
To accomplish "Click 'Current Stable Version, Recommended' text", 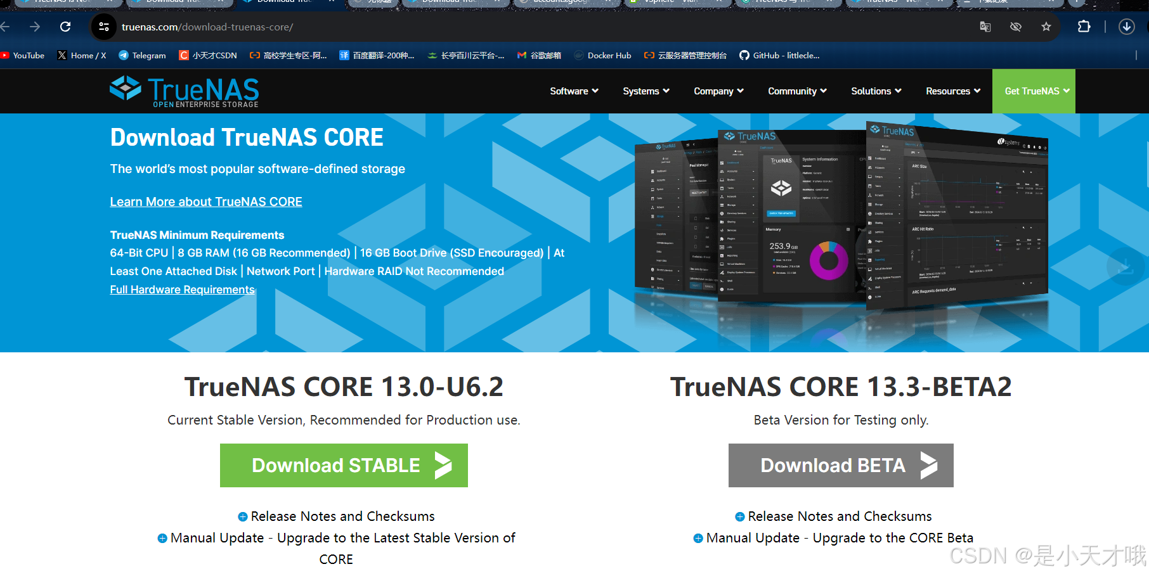I will tap(344, 420).
